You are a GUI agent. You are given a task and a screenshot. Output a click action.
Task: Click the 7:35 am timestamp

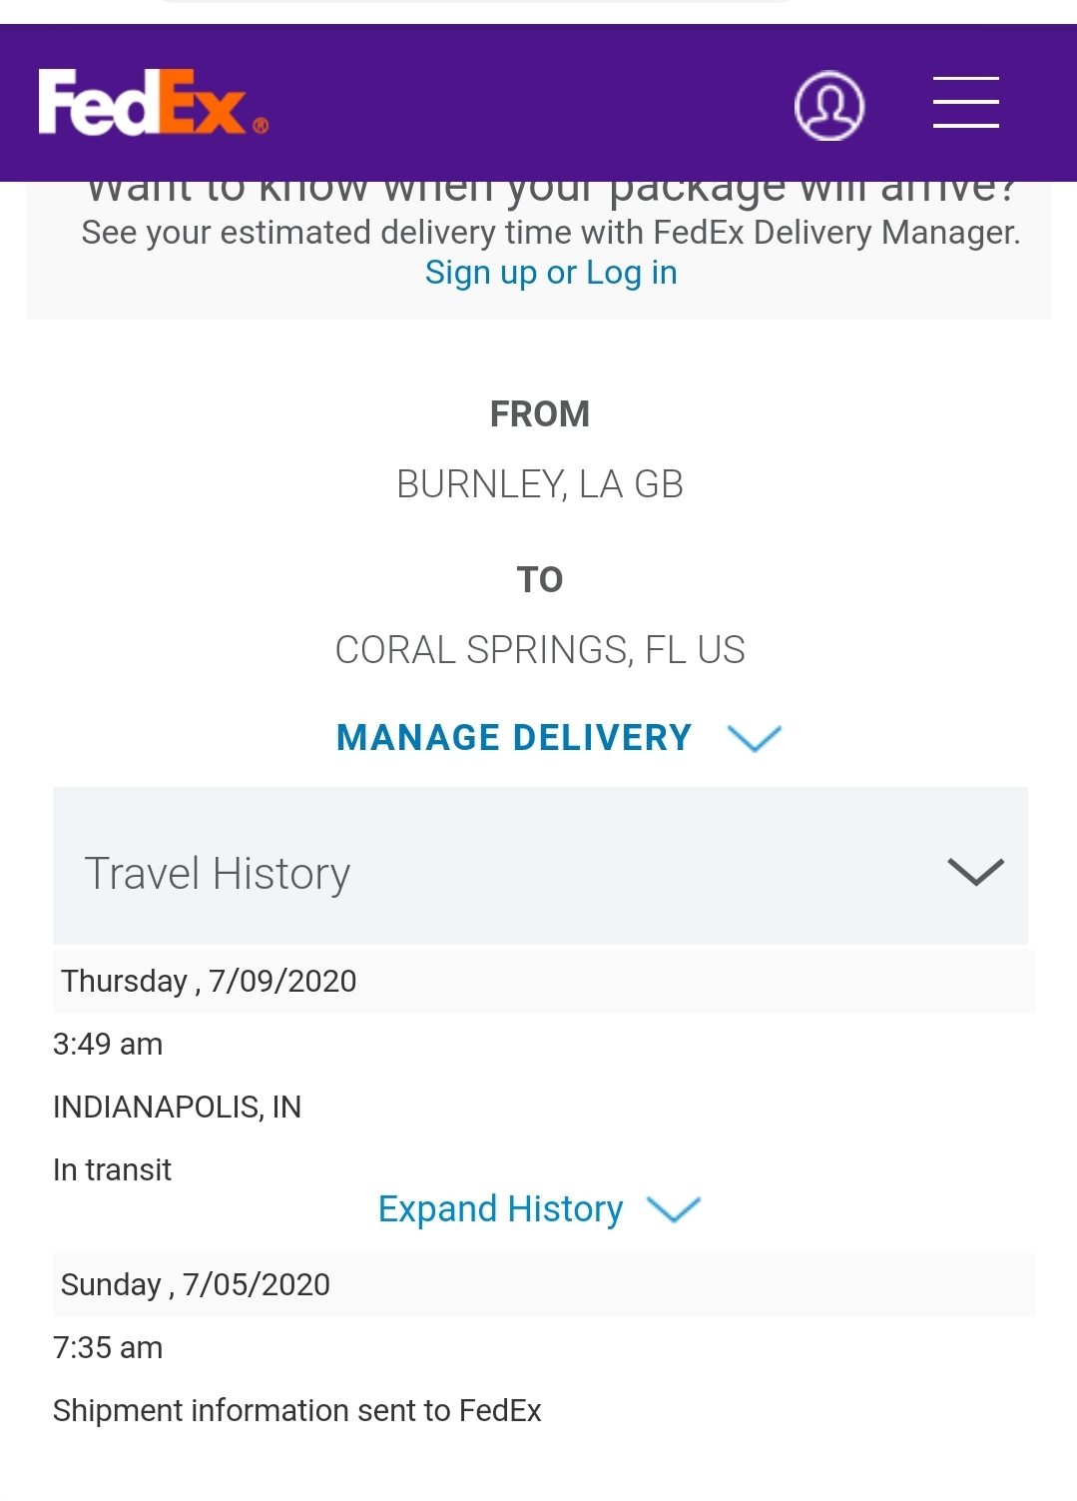click(x=108, y=1347)
